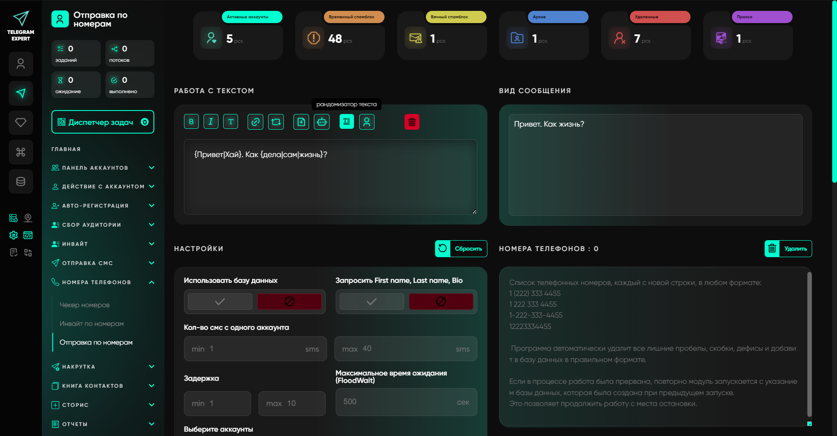837x436 pixels.
Task: Select 'Инвайт по номерам' menu item
Action: click(x=92, y=324)
